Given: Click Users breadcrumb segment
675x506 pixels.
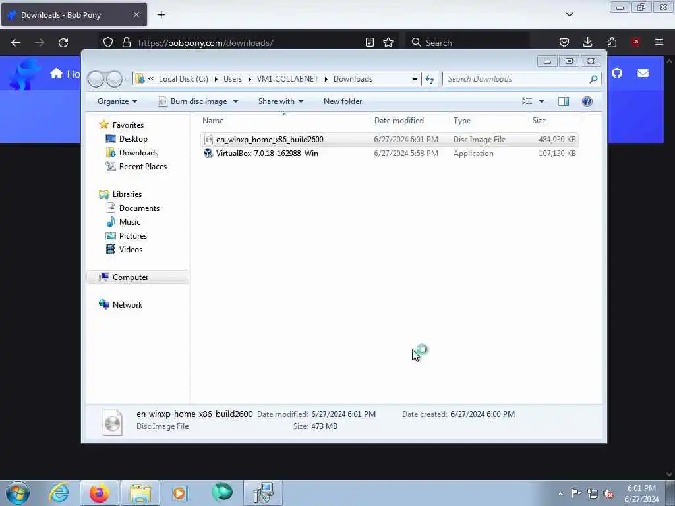Looking at the screenshot, I should 233,79.
